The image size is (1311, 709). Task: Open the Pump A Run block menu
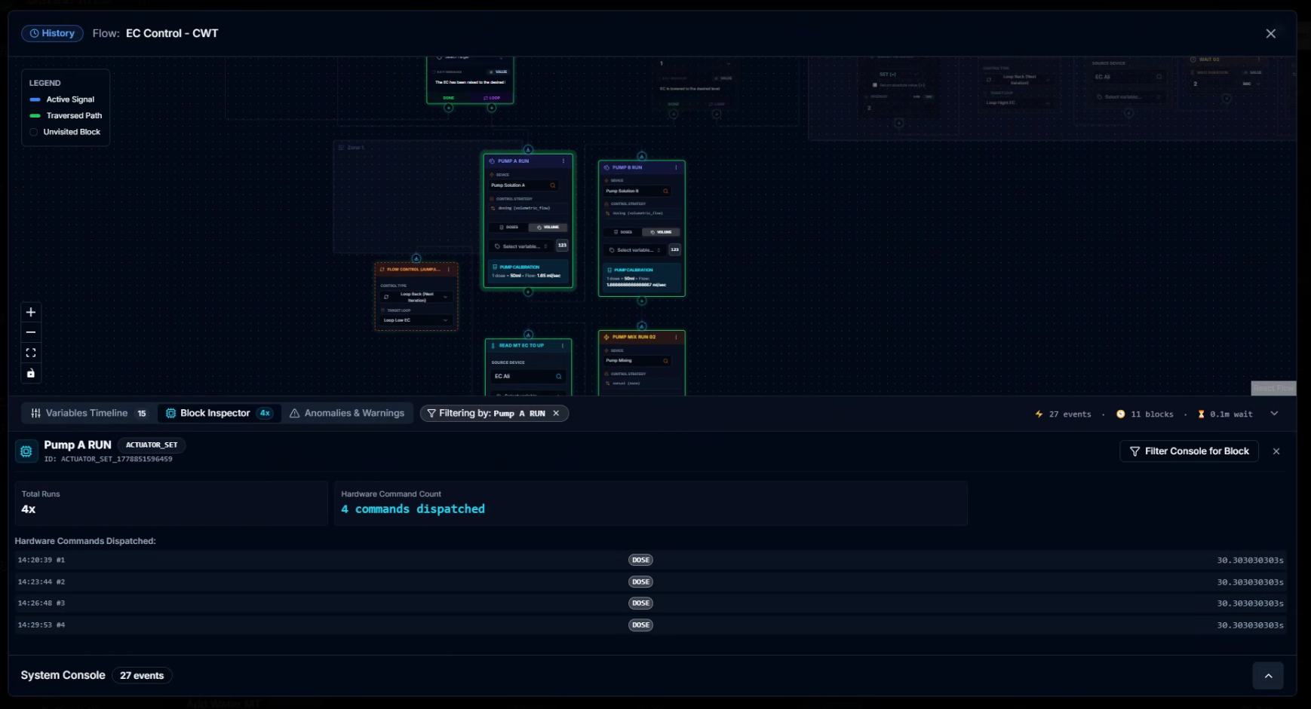coord(563,161)
